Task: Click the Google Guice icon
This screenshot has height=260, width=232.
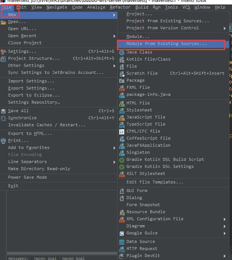Action: click(x=122, y=234)
